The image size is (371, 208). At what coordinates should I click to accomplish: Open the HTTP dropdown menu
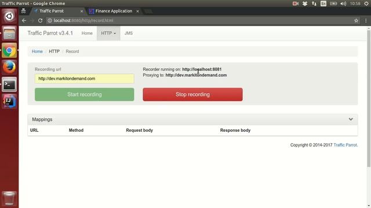click(108, 34)
